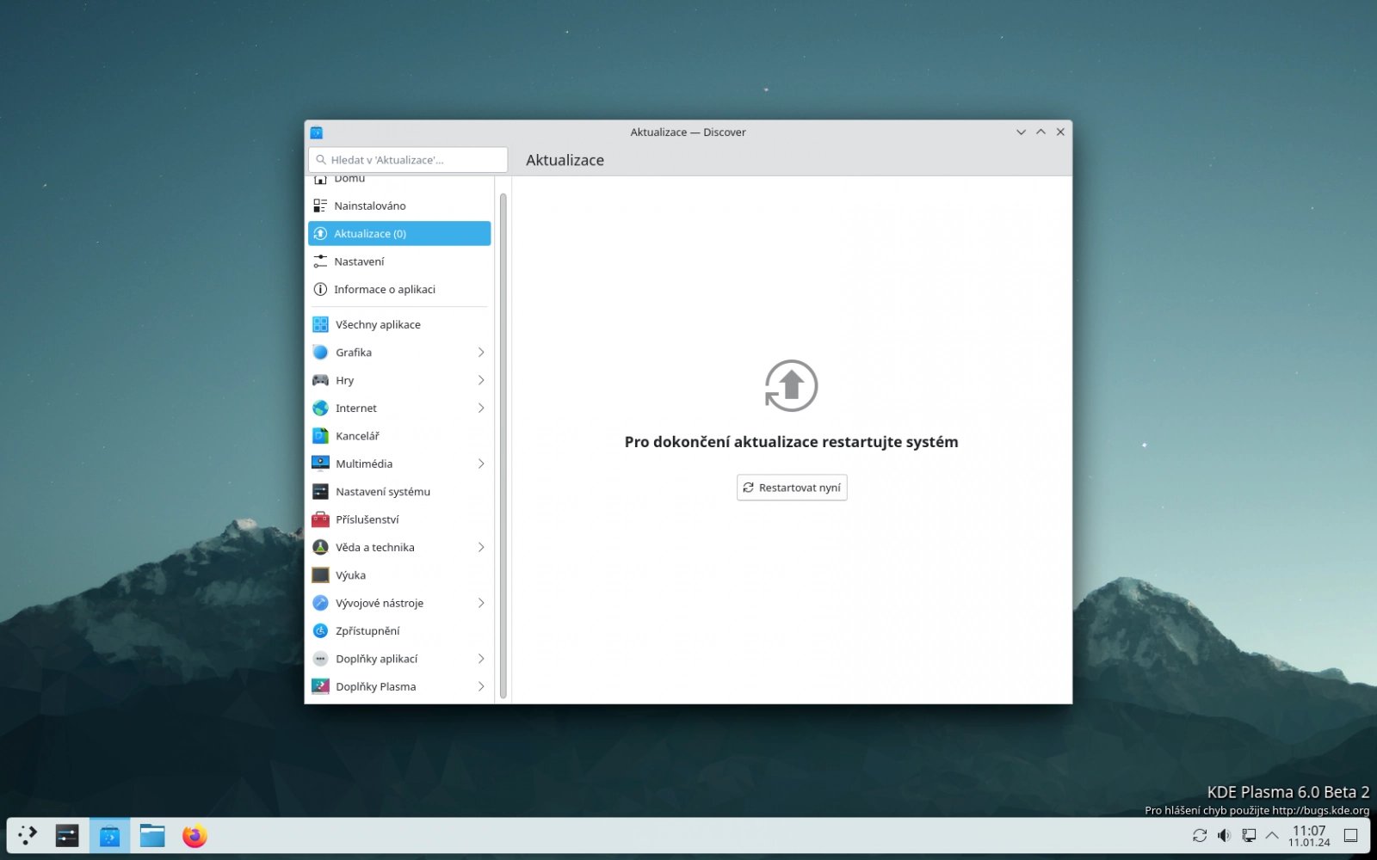The height and width of the screenshot is (860, 1377).
Task: Open the Nastavení systému category
Action: (399, 491)
